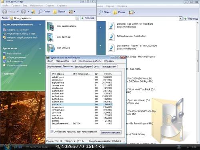Open the Мои видеозаписи folder icon
200x150 pixels.
50,26
